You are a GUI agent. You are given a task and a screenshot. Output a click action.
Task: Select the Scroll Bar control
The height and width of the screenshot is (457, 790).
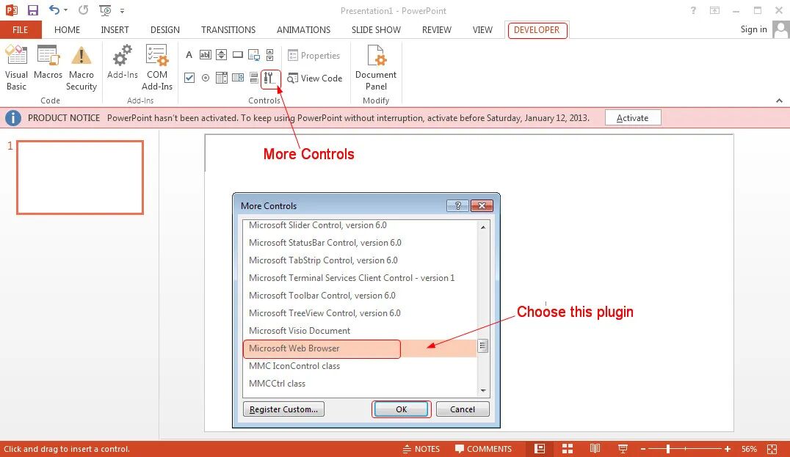[x=270, y=55]
